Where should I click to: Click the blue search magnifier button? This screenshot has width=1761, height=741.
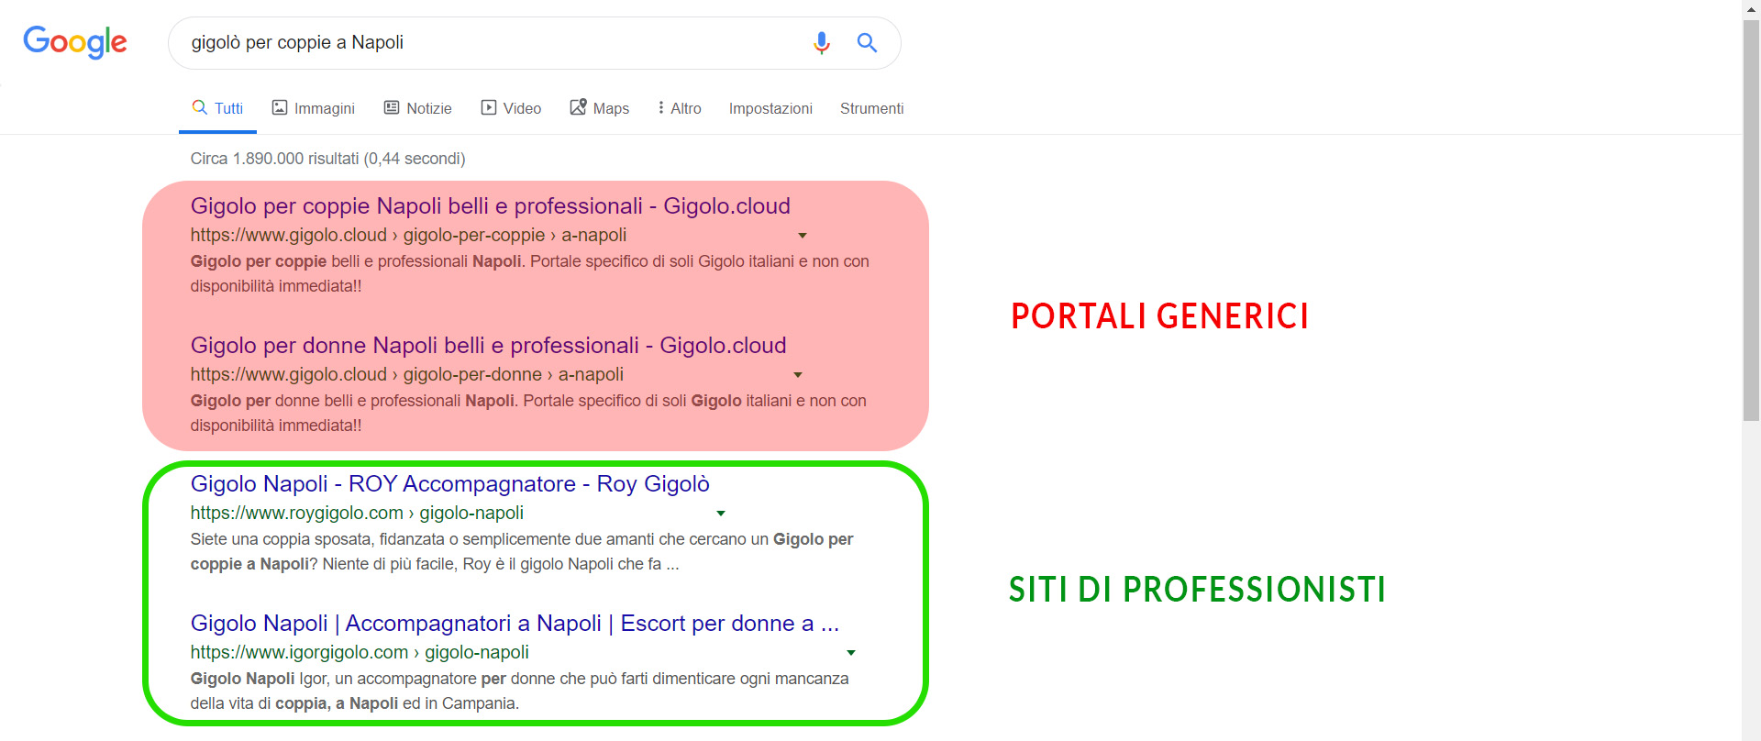pos(867,43)
